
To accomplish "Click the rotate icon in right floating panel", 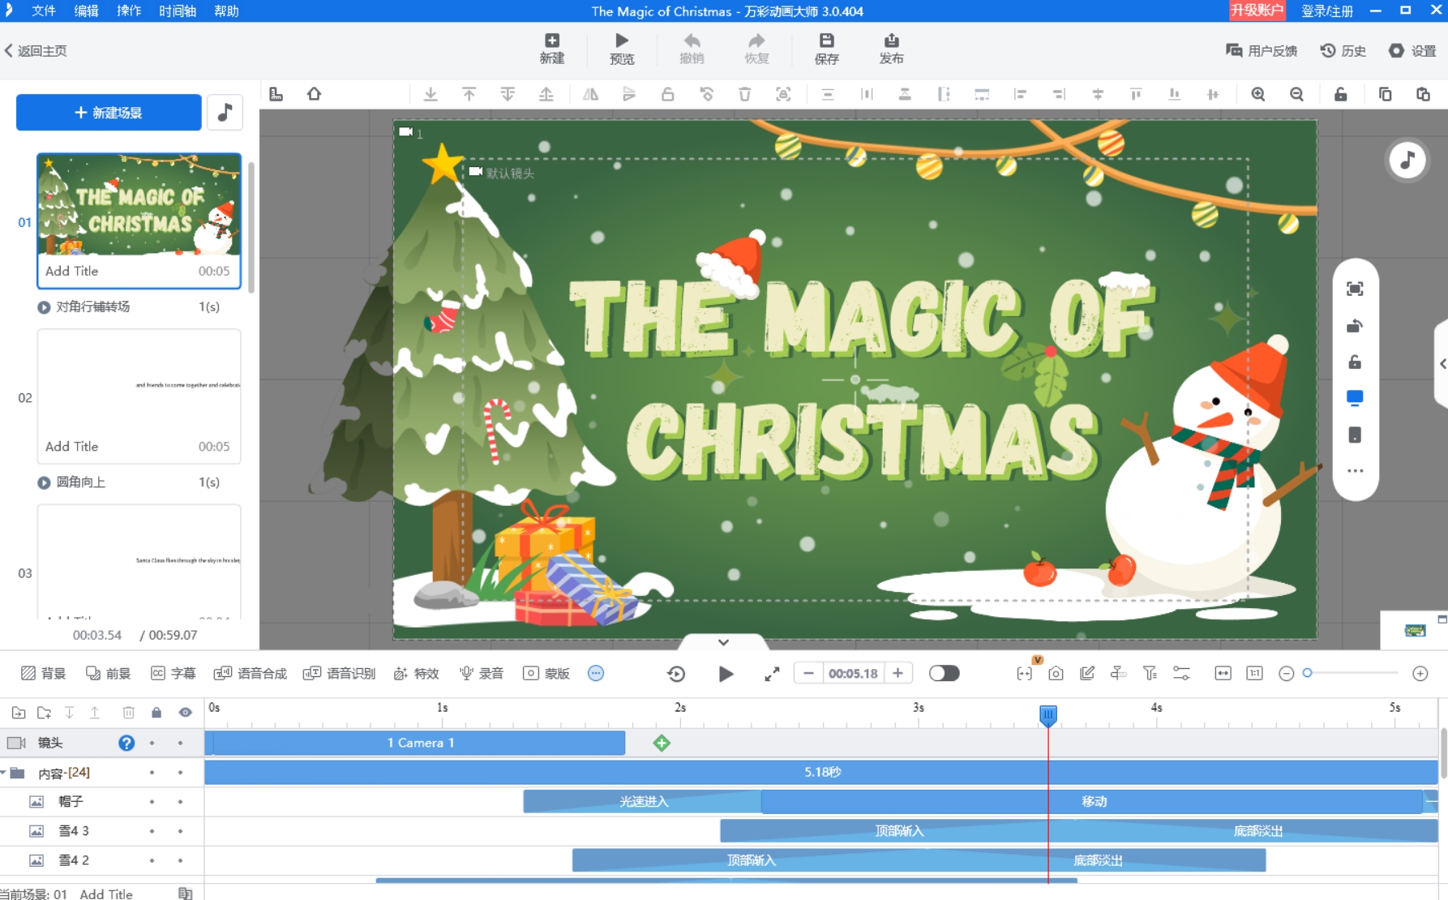I will [1355, 326].
